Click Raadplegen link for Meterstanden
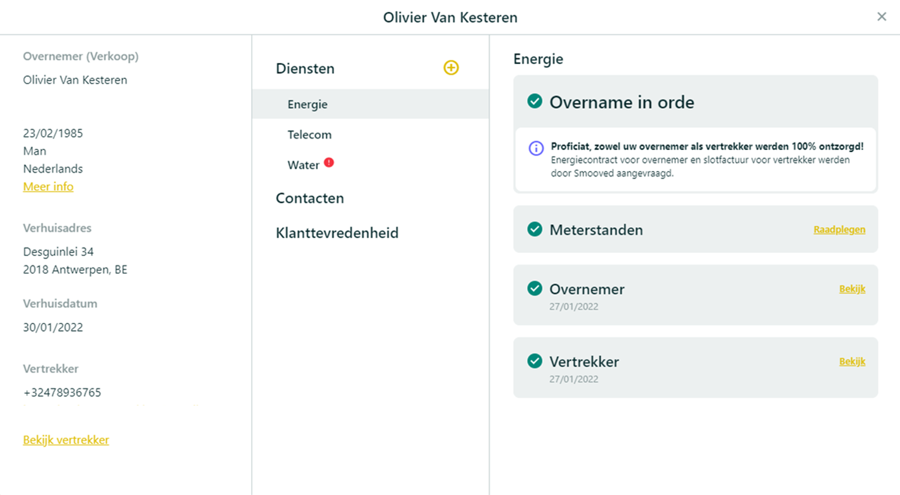 coord(839,230)
